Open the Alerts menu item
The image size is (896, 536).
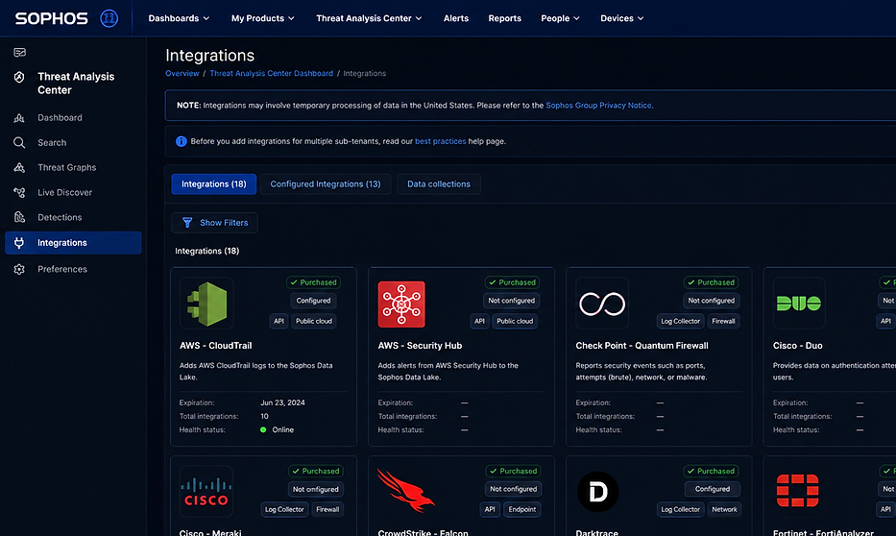456,18
